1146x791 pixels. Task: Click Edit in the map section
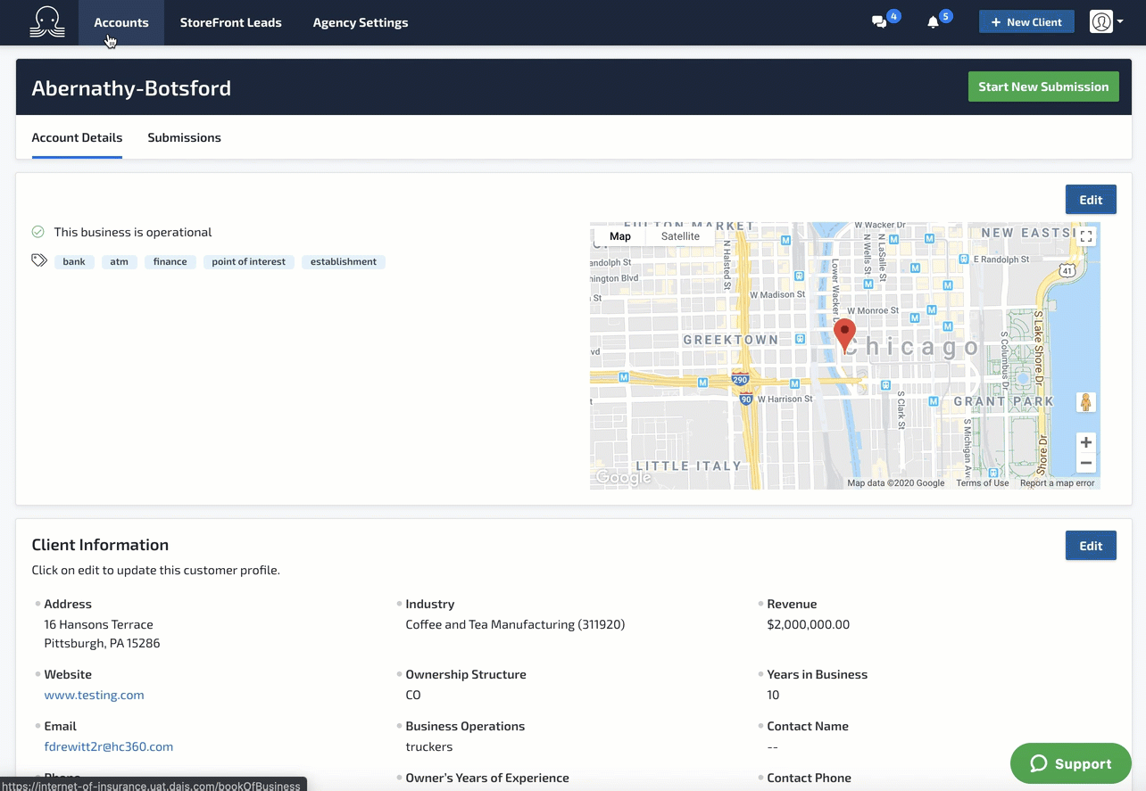[x=1091, y=200]
